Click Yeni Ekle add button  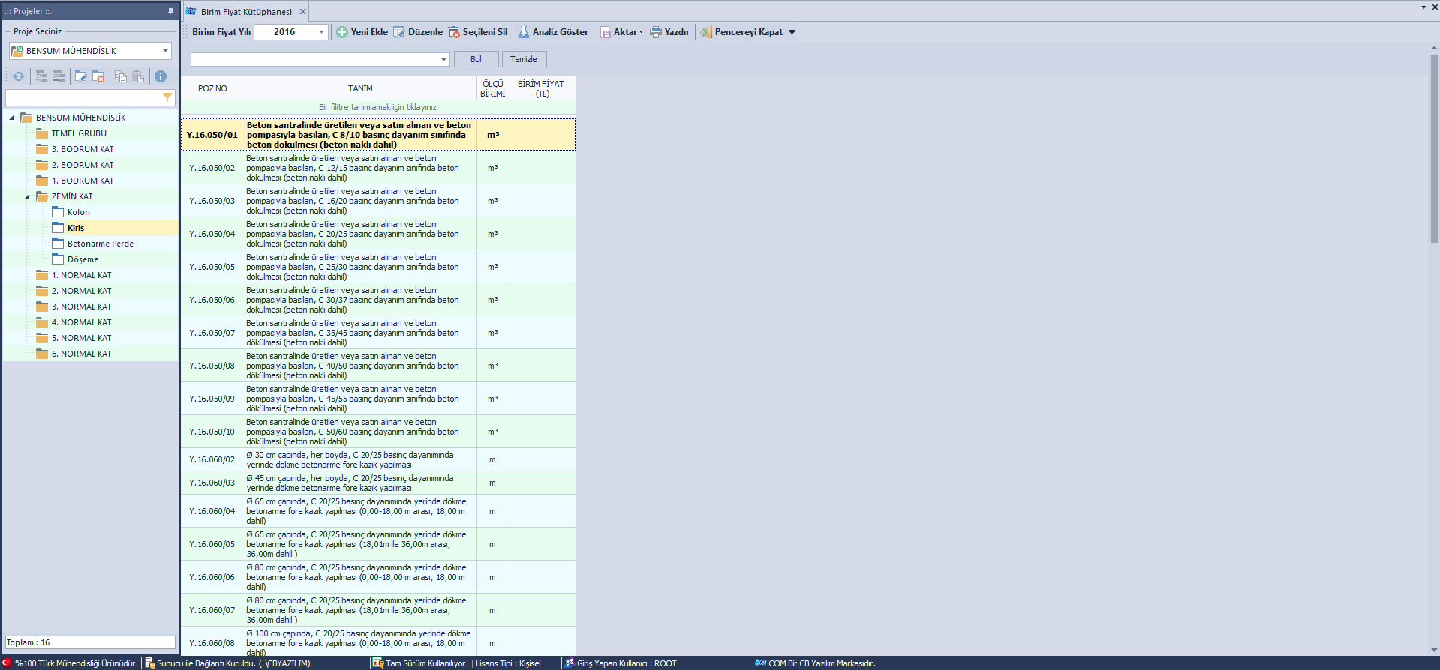pos(362,32)
